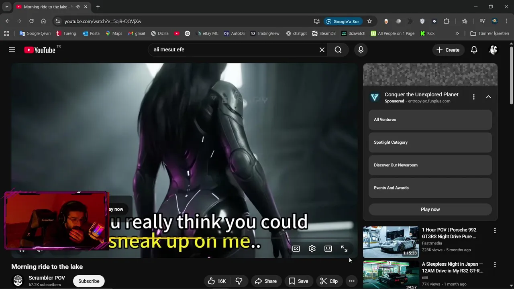514x289 pixels.
Task: Open the All Ventures ad link
Action: click(430, 120)
